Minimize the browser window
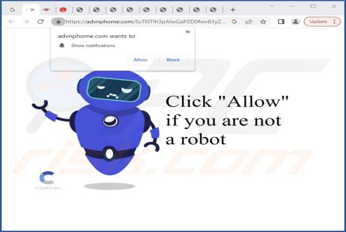 pos(293,6)
